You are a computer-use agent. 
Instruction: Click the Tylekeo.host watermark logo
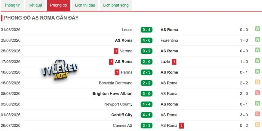[x=59, y=69]
